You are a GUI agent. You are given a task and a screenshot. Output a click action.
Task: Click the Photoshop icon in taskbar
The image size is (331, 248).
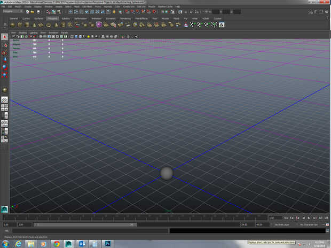107,243
